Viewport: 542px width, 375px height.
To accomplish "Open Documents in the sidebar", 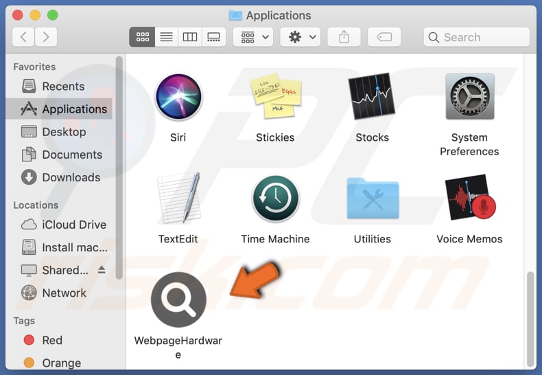I will [x=59, y=155].
